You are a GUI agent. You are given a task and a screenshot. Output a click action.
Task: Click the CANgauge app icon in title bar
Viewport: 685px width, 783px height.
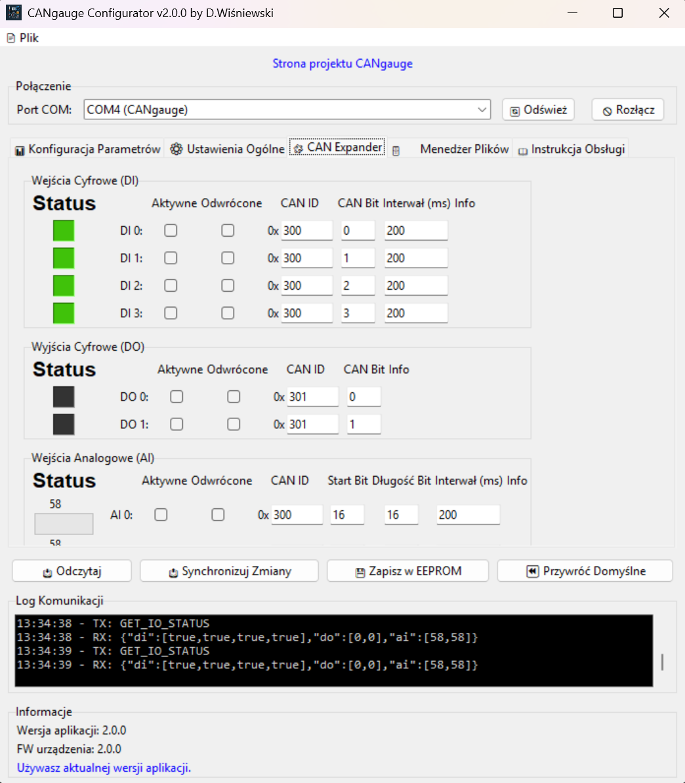pyautogui.click(x=14, y=12)
